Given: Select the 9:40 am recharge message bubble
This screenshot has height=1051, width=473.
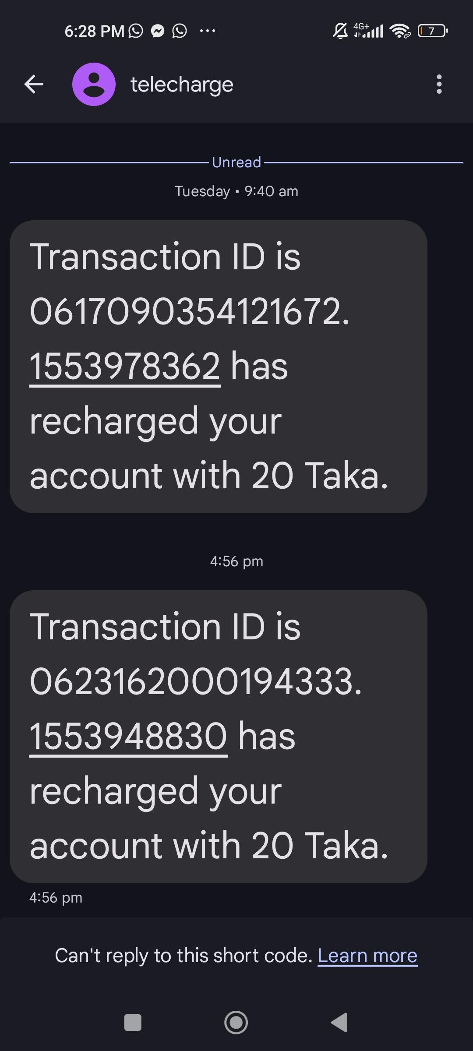Looking at the screenshot, I should pos(218,367).
